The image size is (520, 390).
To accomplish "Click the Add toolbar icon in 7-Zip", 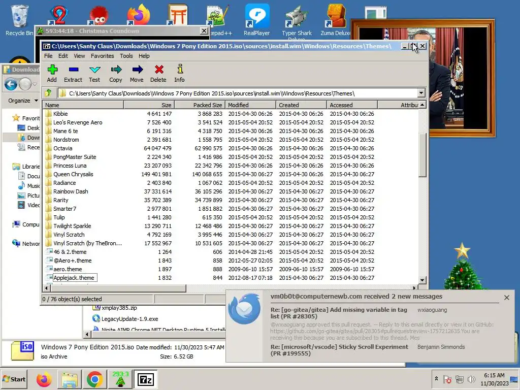I will pos(52,73).
